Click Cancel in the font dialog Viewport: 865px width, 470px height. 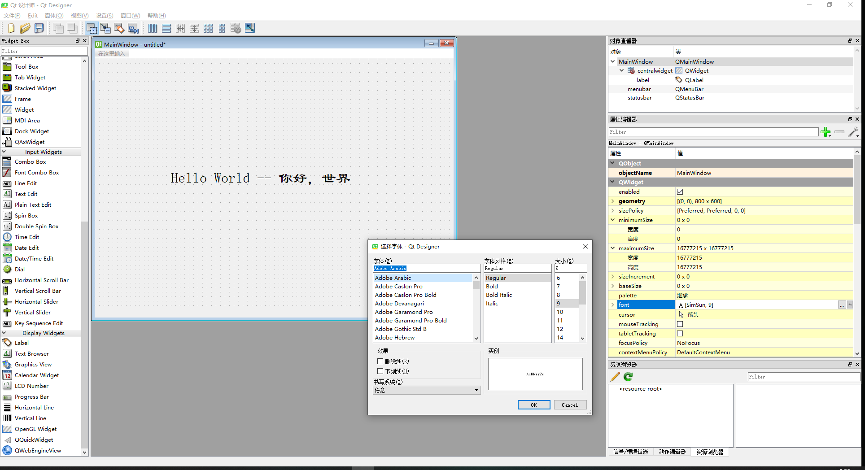[569, 405]
